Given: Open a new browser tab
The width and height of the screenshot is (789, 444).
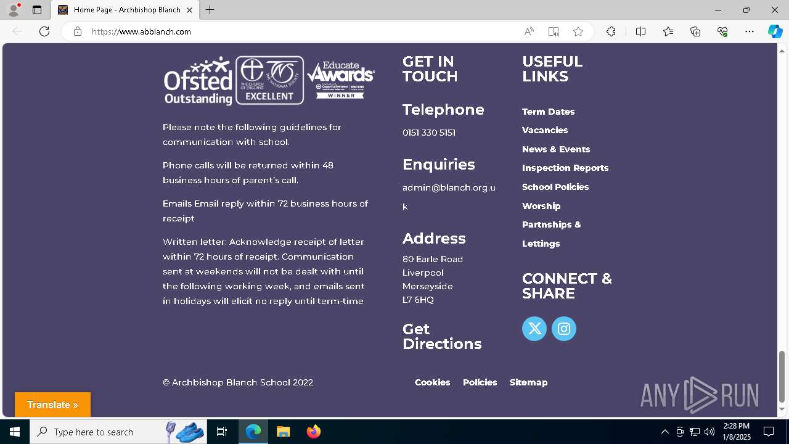Looking at the screenshot, I should (210, 10).
